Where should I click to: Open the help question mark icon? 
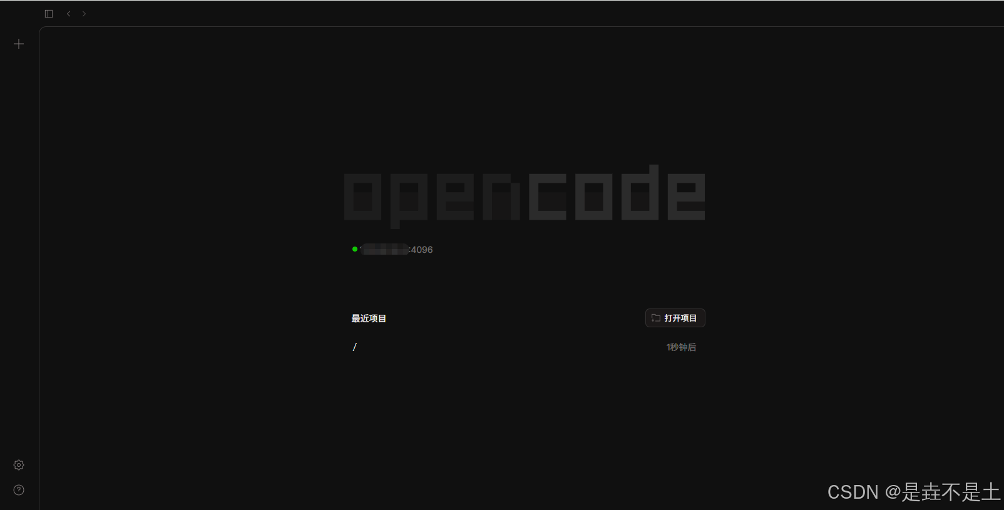(19, 490)
